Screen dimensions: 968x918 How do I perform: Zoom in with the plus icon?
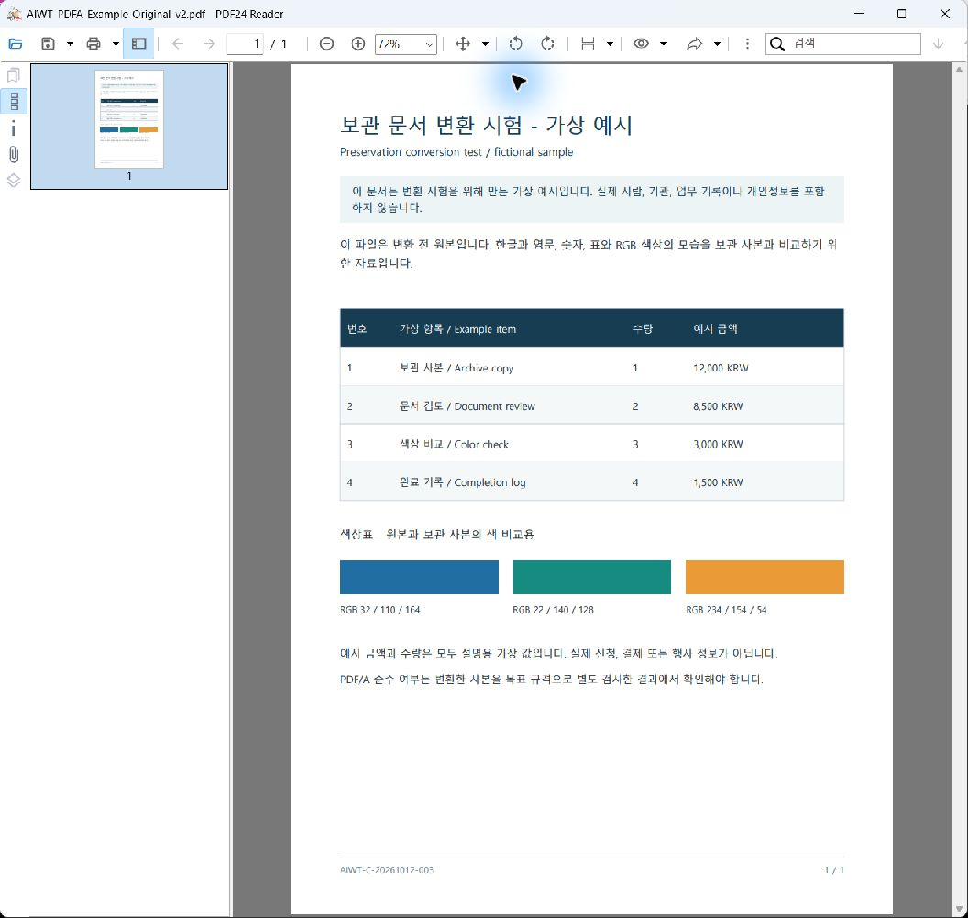pyautogui.click(x=358, y=44)
